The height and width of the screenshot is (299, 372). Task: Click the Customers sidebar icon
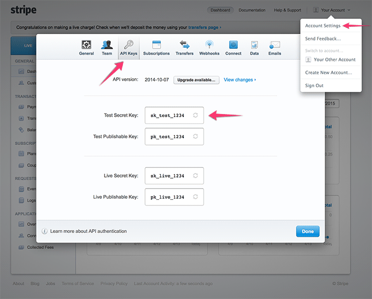coord(22,83)
